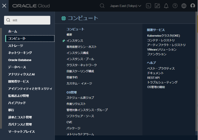
Task: Select アナリティクスとAI in the left menu
Action: 22,74
